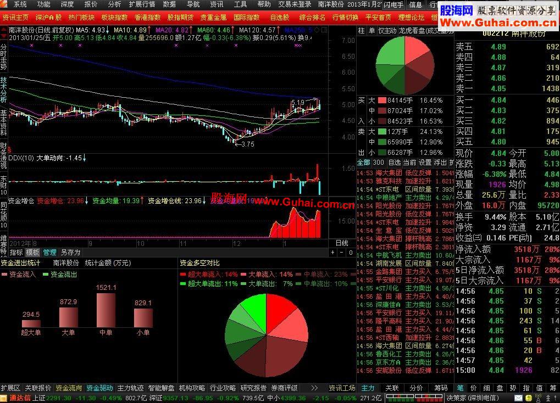The image size is (560, 403).
Task: Click the >> more tabs arrow
Action: coord(314,388)
